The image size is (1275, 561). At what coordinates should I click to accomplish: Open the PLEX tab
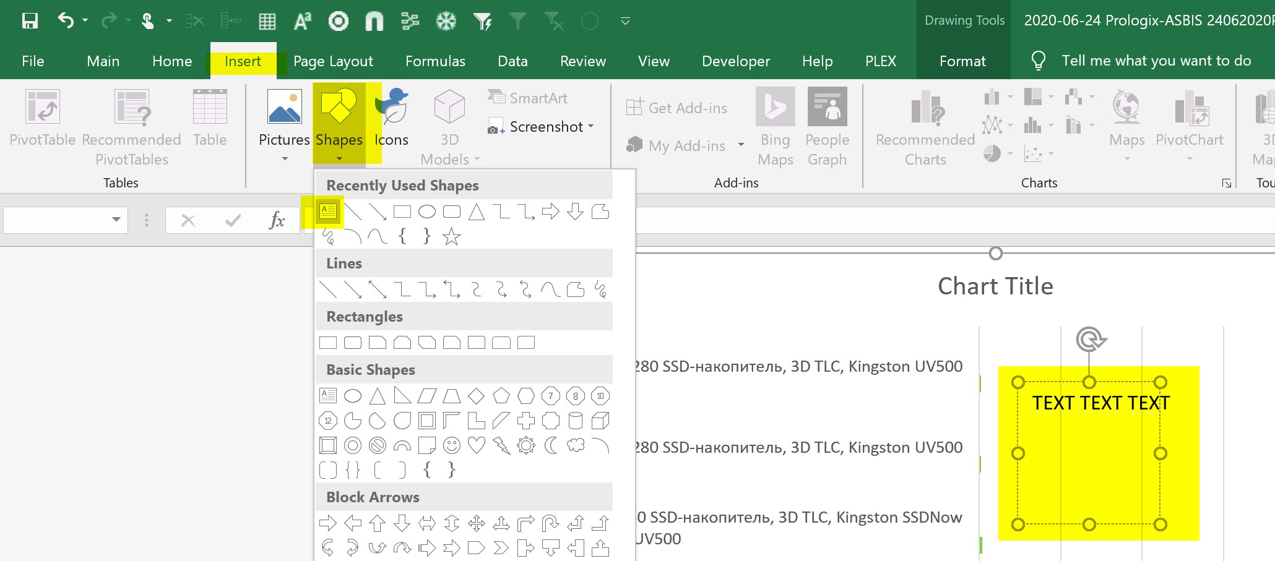coord(881,61)
